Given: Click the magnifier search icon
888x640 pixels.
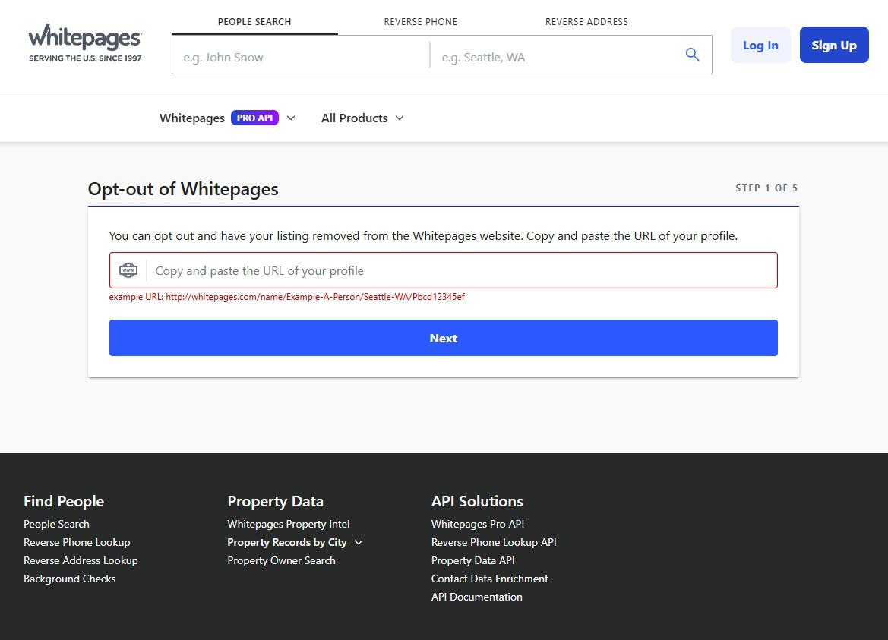Looking at the screenshot, I should coord(692,55).
